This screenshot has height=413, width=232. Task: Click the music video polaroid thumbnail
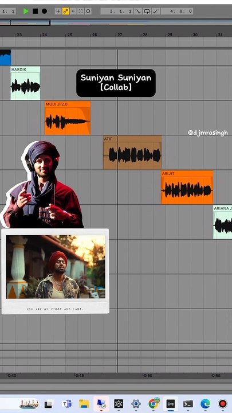click(x=56, y=271)
